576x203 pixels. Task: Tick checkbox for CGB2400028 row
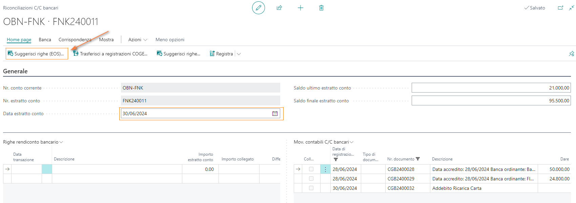click(x=311, y=169)
